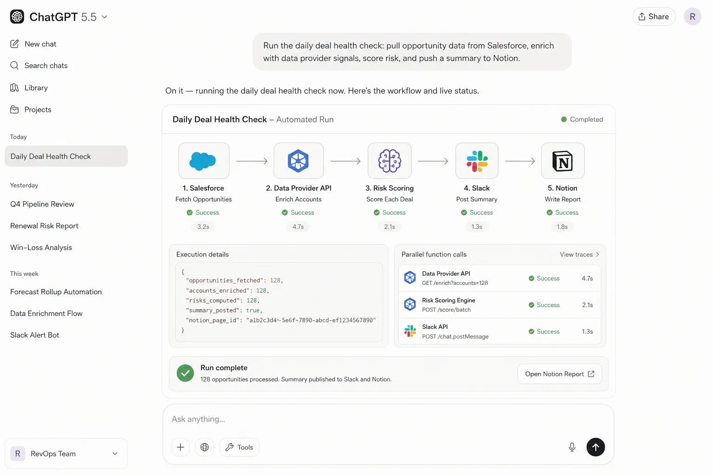
Task: Click the Risk Scoring Engine row icon
Action: [410, 304]
